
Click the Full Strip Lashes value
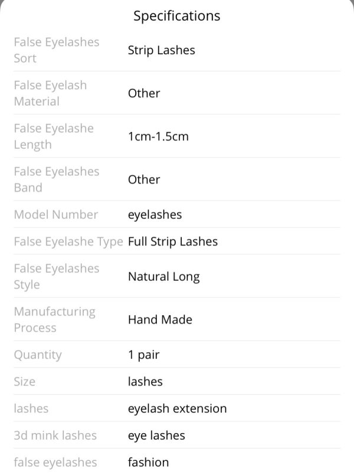pyautogui.click(x=173, y=242)
